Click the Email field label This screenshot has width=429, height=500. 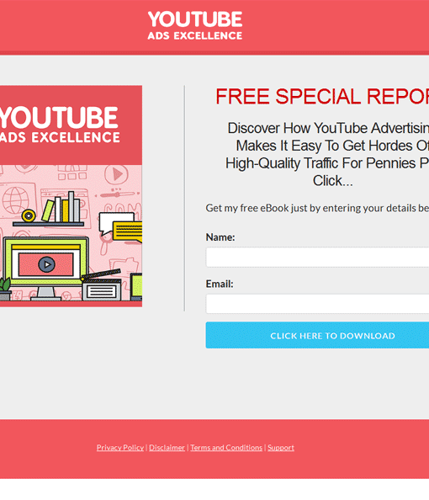pyautogui.click(x=220, y=284)
